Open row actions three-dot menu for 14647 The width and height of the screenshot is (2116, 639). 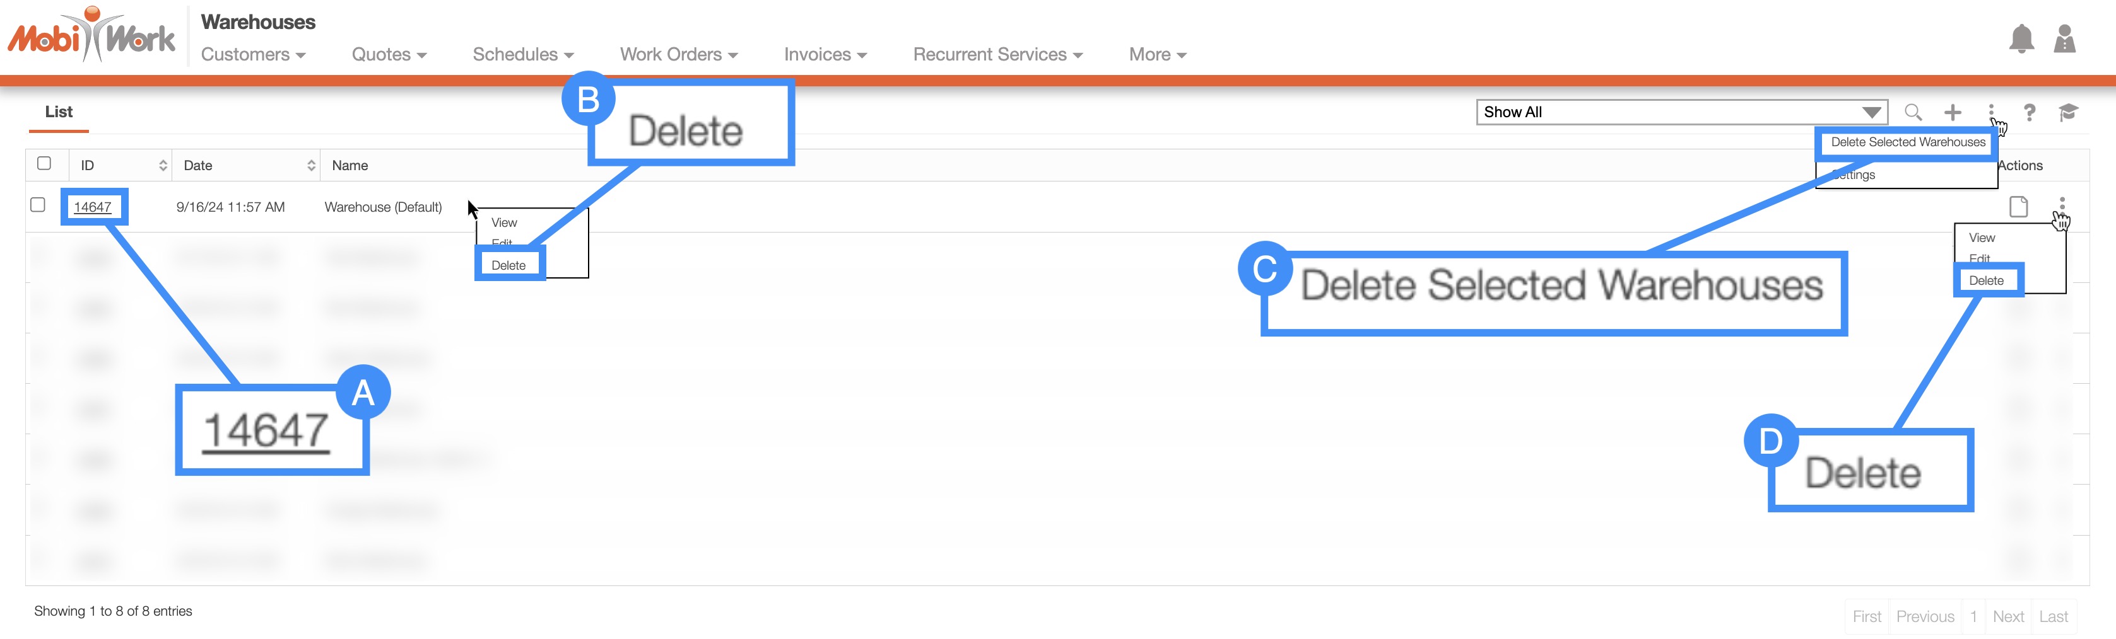coord(2062,205)
